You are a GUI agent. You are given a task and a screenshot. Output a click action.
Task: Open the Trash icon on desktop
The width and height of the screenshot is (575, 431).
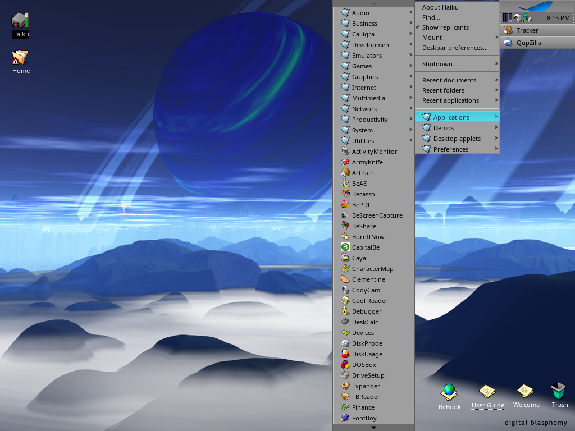click(559, 391)
